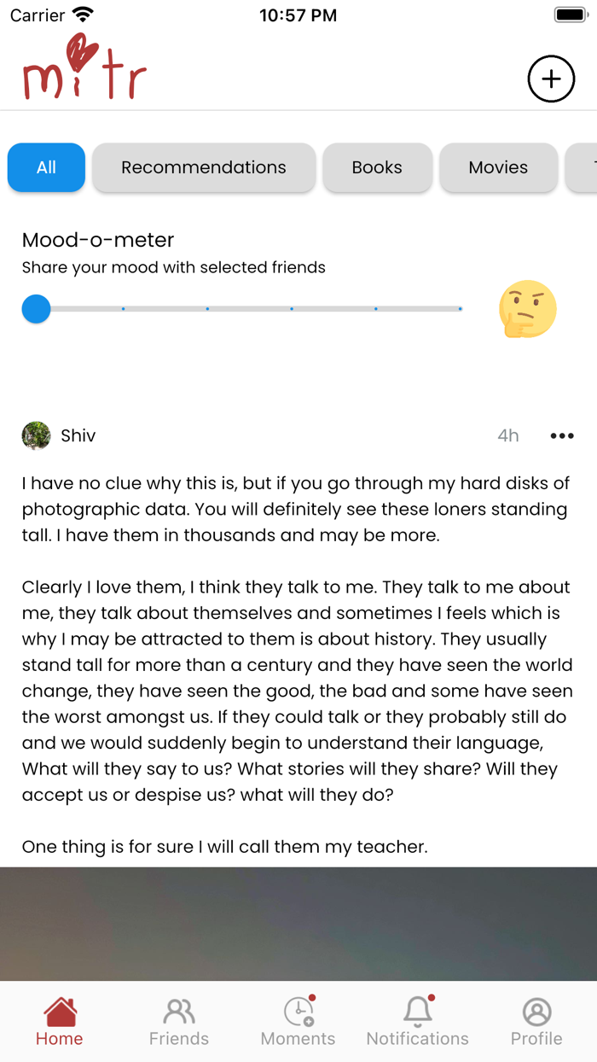Tap the partially visible filter chip after Movies
This screenshot has width=597, height=1062.
(583, 167)
